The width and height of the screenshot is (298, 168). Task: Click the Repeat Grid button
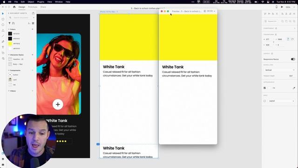[271, 21]
